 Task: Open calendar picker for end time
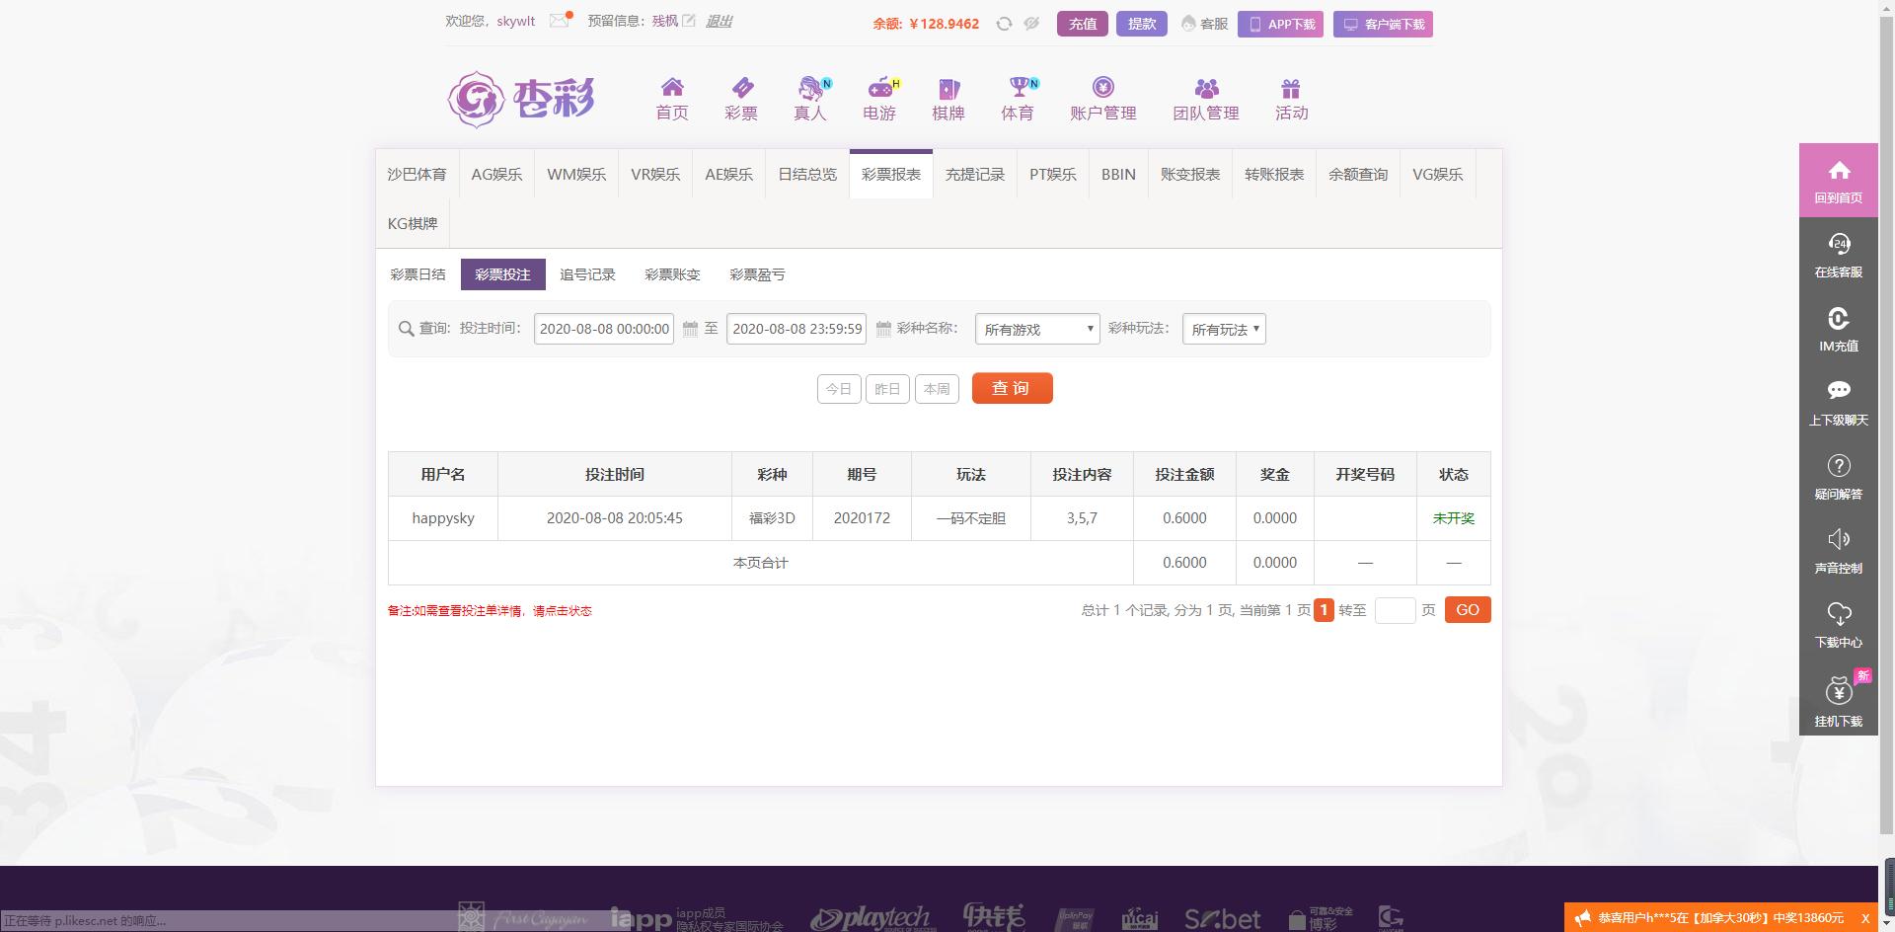pyautogui.click(x=883, y=329)
